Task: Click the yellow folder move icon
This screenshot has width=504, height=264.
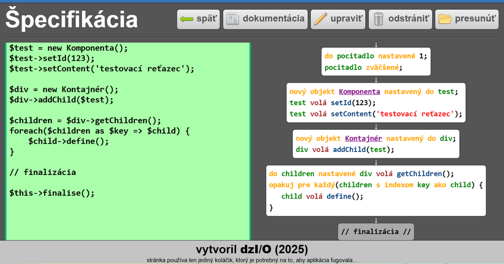Action: (445, 19)
